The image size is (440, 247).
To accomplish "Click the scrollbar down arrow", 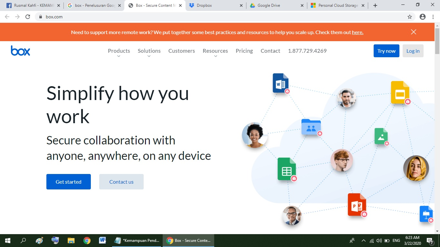I will click(x=437, y=231).
